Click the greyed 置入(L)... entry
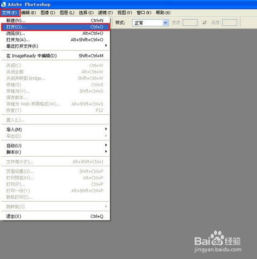Screen dimensions: 257x259 tap(55, 120)
